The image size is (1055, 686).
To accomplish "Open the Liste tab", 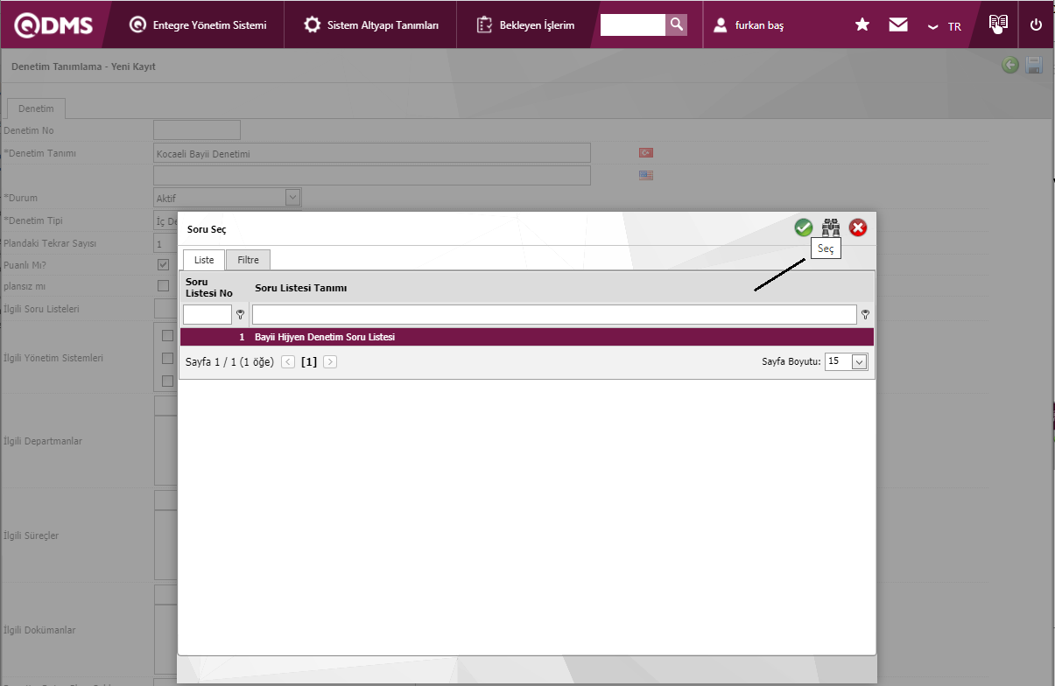I will coord(204,260).
